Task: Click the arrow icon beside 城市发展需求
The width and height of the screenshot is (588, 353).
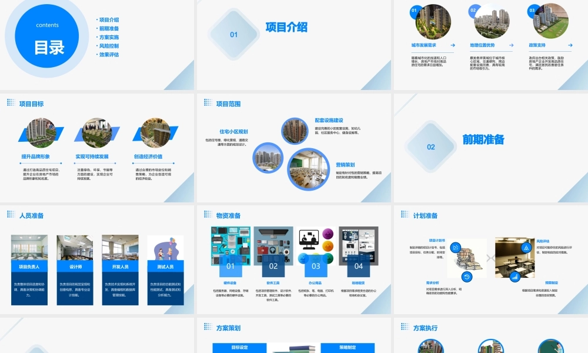Action: click(453, 45)
